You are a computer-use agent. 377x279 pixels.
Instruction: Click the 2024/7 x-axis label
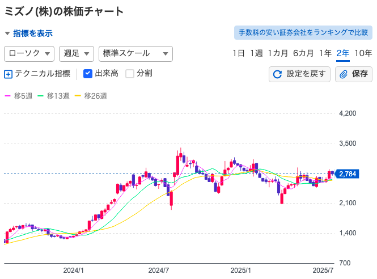pyautogui.click(x=159, y=270)
